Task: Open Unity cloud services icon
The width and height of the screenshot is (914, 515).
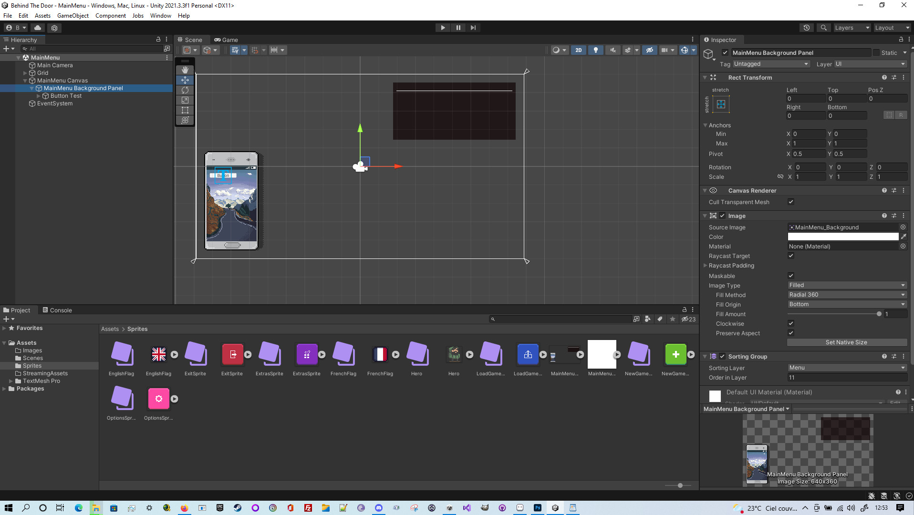Action: 38,28
